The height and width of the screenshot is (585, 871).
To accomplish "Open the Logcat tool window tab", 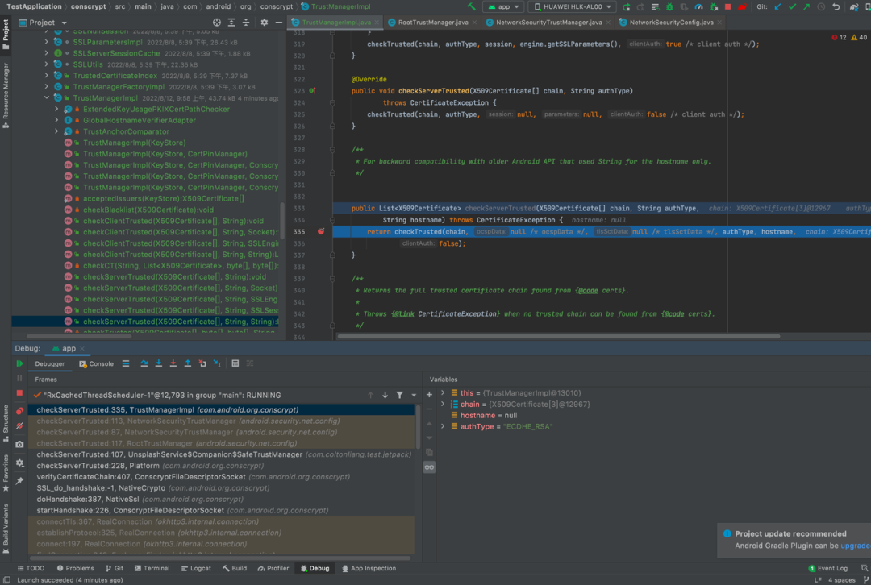I will coord(196,568).
